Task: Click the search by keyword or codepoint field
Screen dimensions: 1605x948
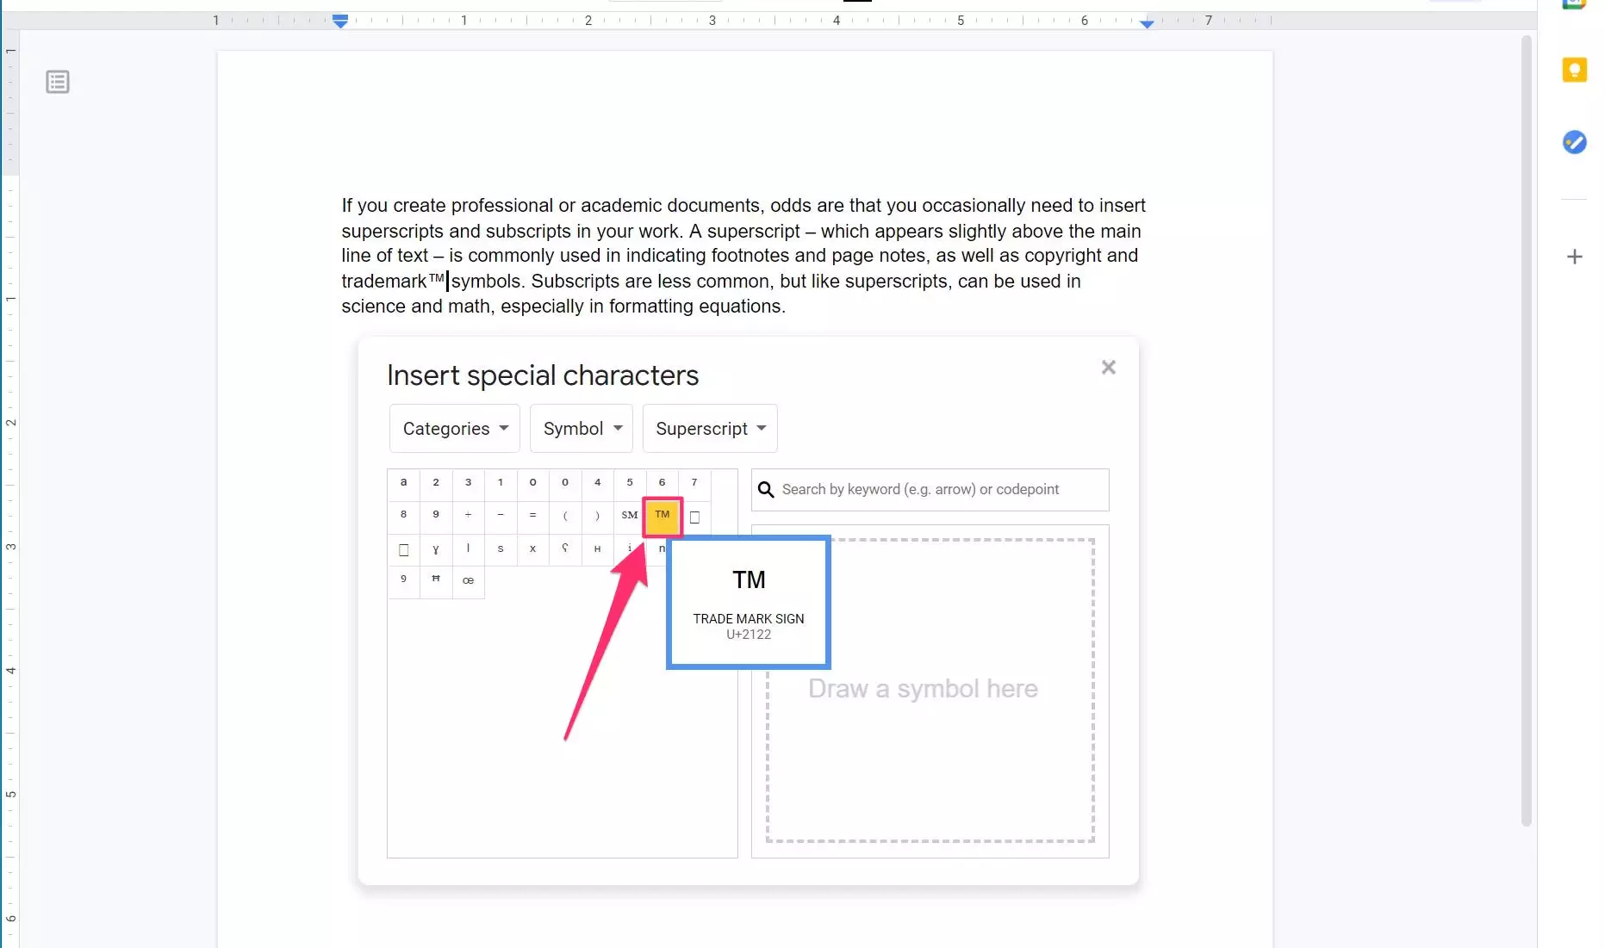Action: (930, 490)
